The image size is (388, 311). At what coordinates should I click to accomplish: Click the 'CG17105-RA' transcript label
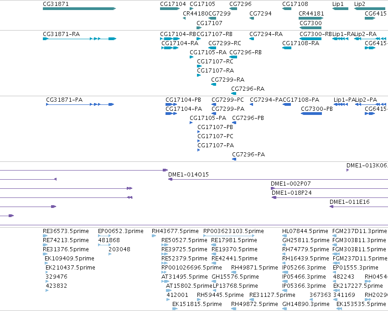208,52
